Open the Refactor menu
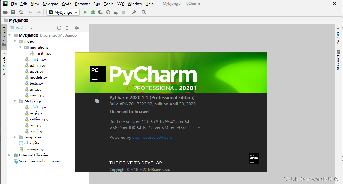Image resolution: width=343 pixels, height=184 pixels. pos(82,4)
